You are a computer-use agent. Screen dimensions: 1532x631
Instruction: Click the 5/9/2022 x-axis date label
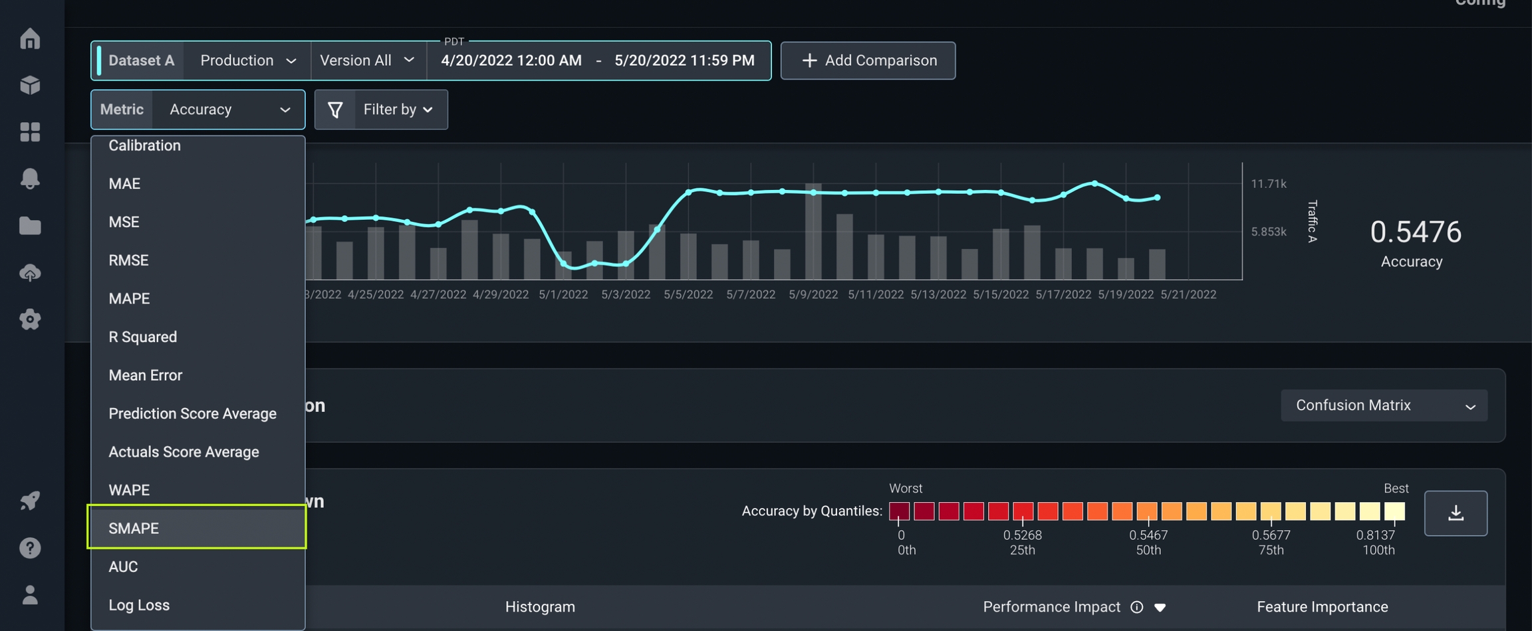[813, 294]
